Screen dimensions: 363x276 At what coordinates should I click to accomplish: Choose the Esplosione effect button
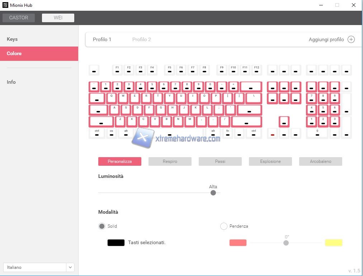click(270, 161)
